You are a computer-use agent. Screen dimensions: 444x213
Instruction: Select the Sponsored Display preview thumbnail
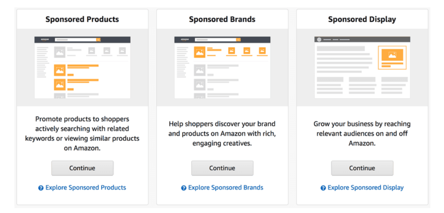362,67
